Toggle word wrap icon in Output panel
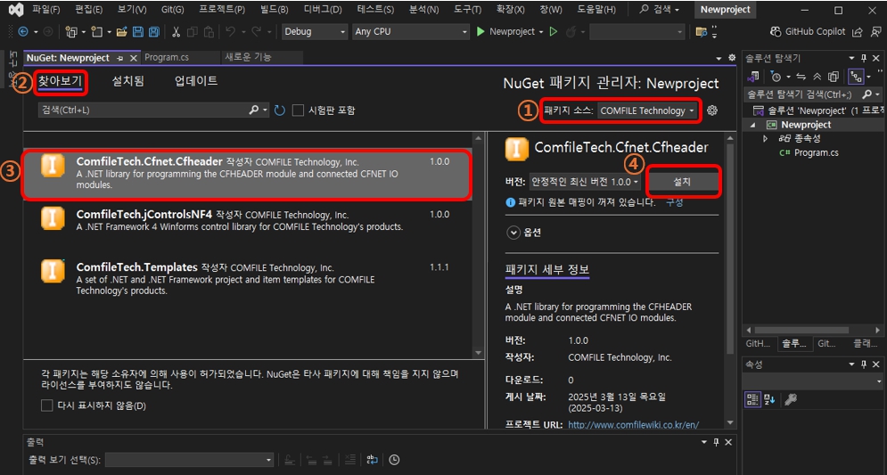This screenshot has height=475, width=887. pos(373,460)
